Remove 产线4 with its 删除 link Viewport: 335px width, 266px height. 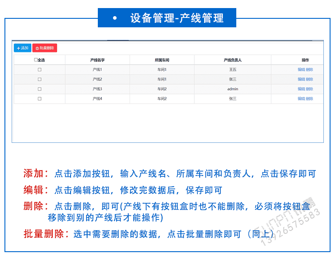point(310,99)
